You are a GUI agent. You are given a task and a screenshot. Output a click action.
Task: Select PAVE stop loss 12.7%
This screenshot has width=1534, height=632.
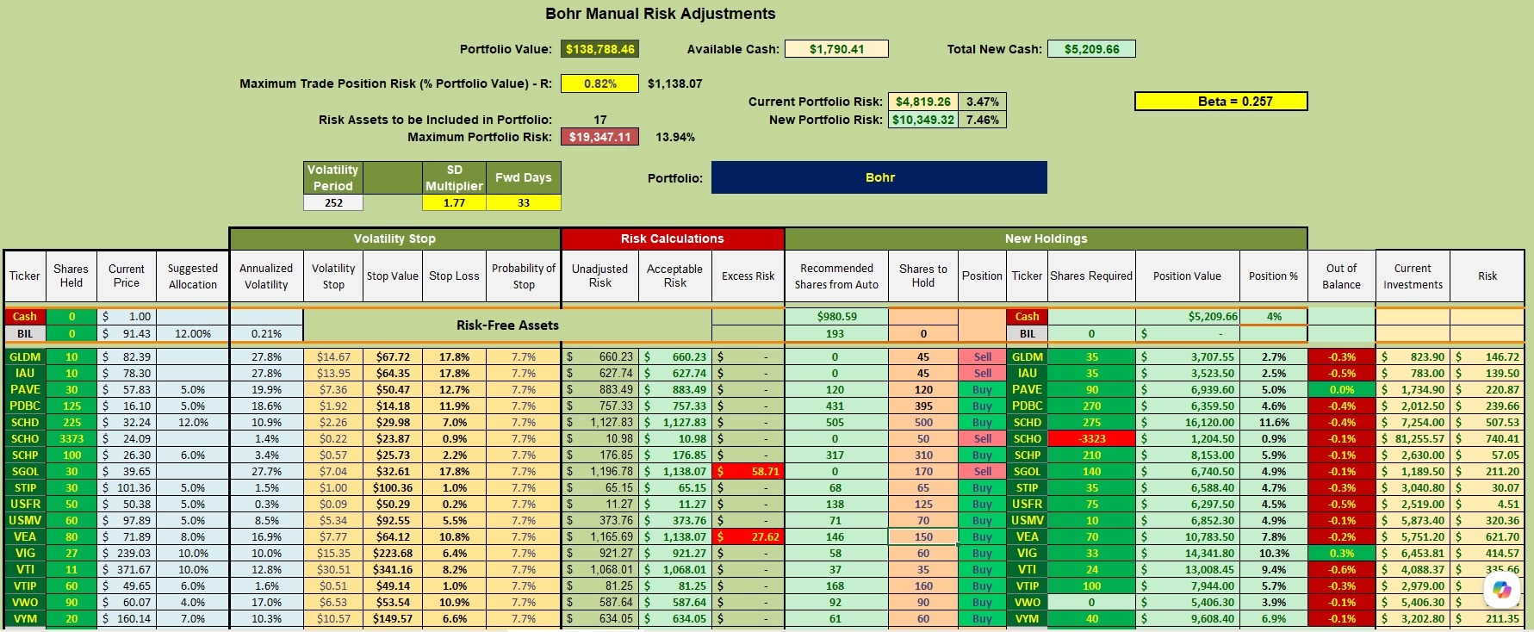[x=454, y=390]
